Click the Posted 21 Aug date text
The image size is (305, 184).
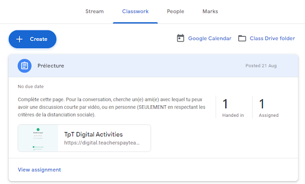click(261, 66)
